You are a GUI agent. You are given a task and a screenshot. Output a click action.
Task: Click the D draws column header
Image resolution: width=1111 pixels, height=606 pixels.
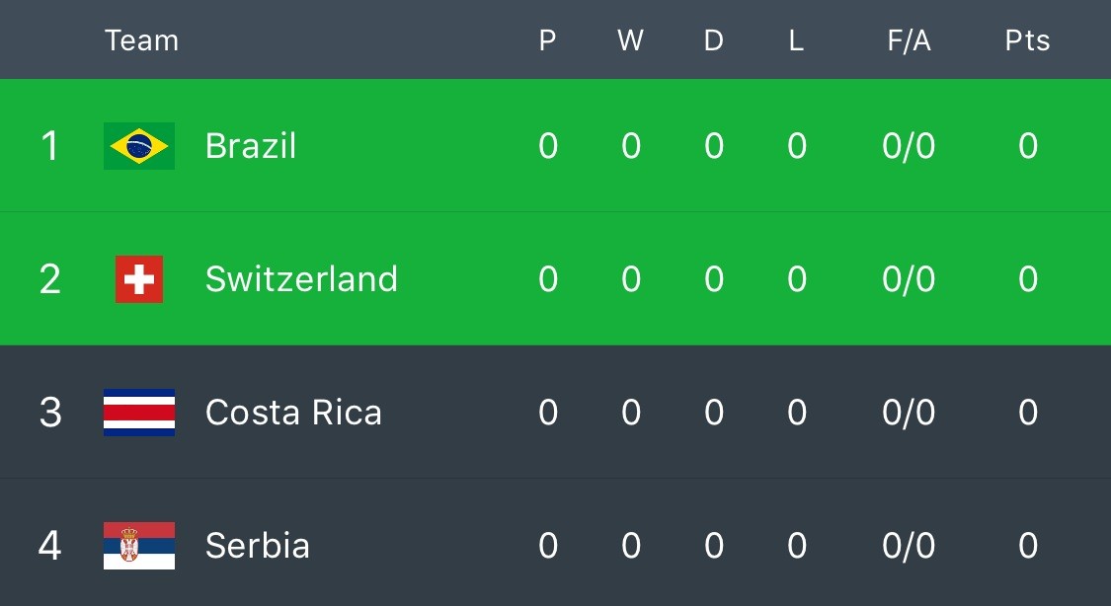pos(713,40)
